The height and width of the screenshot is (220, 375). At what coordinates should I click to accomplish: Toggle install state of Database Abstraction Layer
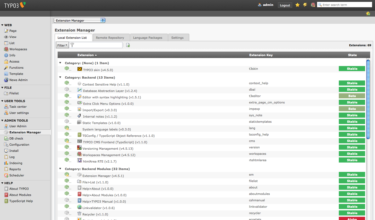pos(67,90)
